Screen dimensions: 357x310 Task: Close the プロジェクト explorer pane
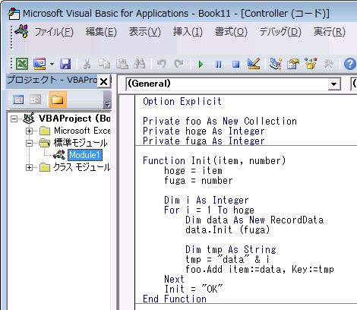tap(104, 81)
